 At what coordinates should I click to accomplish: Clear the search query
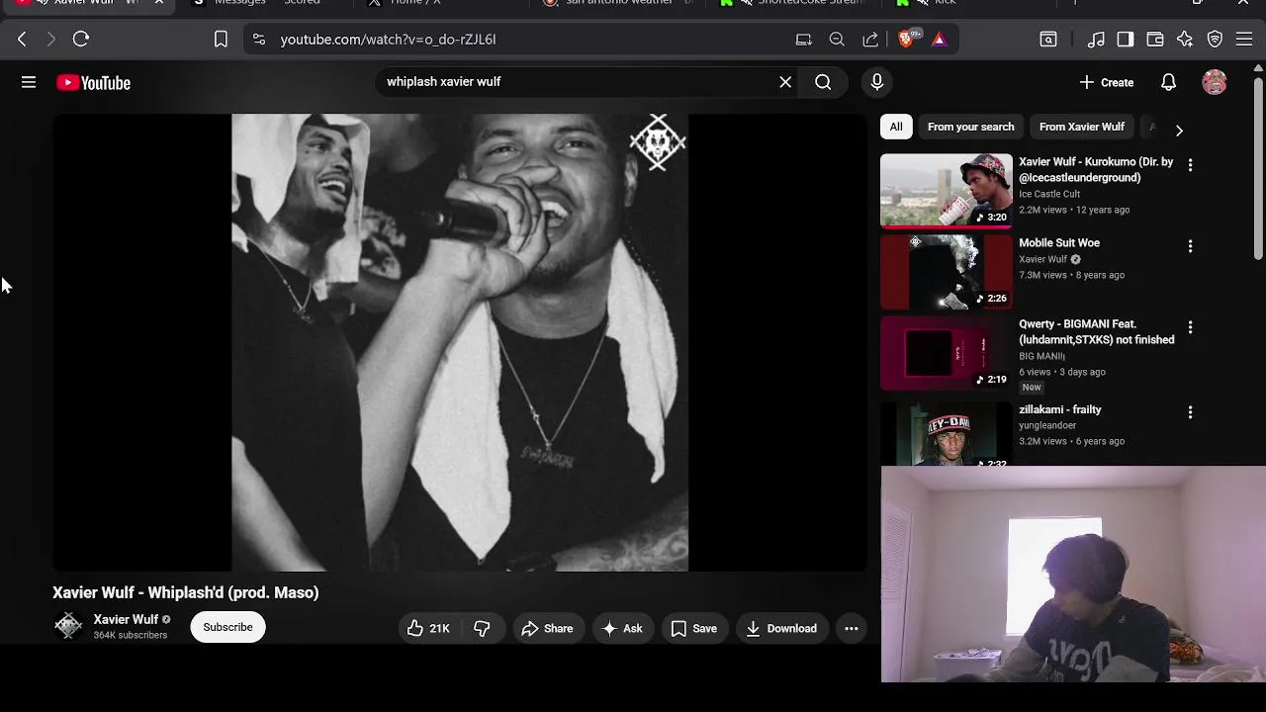point(785,82)
